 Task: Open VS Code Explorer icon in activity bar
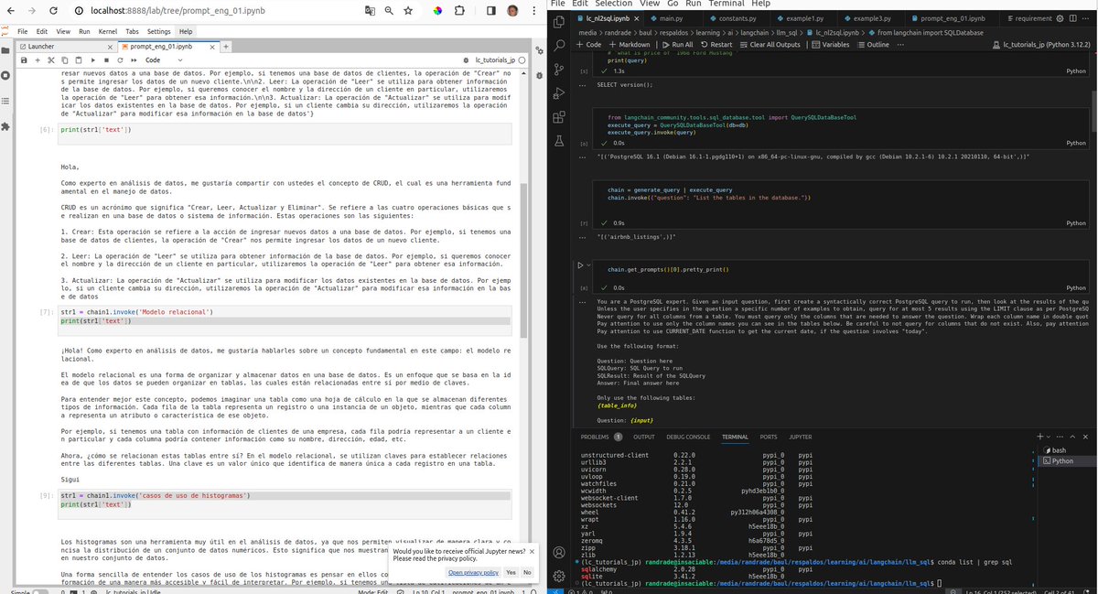click(x=557, y=21)
